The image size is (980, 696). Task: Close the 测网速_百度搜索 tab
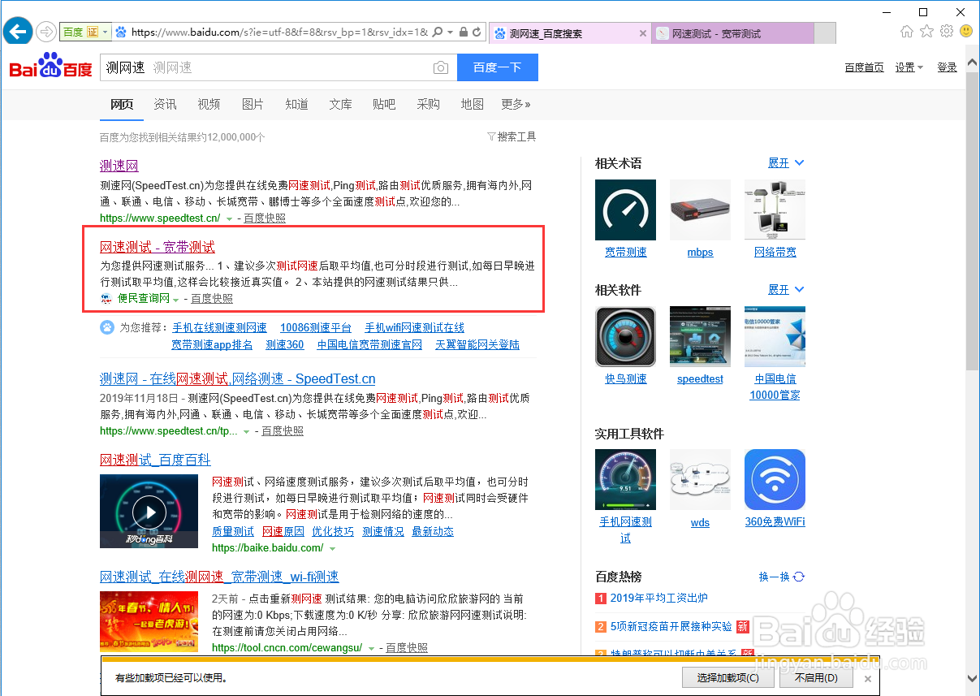point(643,33)
